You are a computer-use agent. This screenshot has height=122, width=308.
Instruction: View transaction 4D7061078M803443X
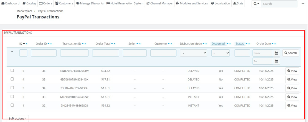(292, 80)
